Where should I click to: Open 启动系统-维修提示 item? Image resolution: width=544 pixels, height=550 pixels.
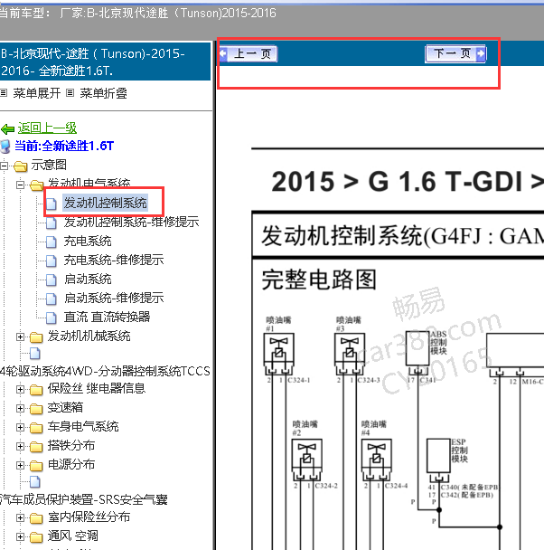[114, 298]
